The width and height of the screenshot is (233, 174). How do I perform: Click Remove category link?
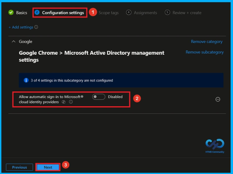click(207, 42)
